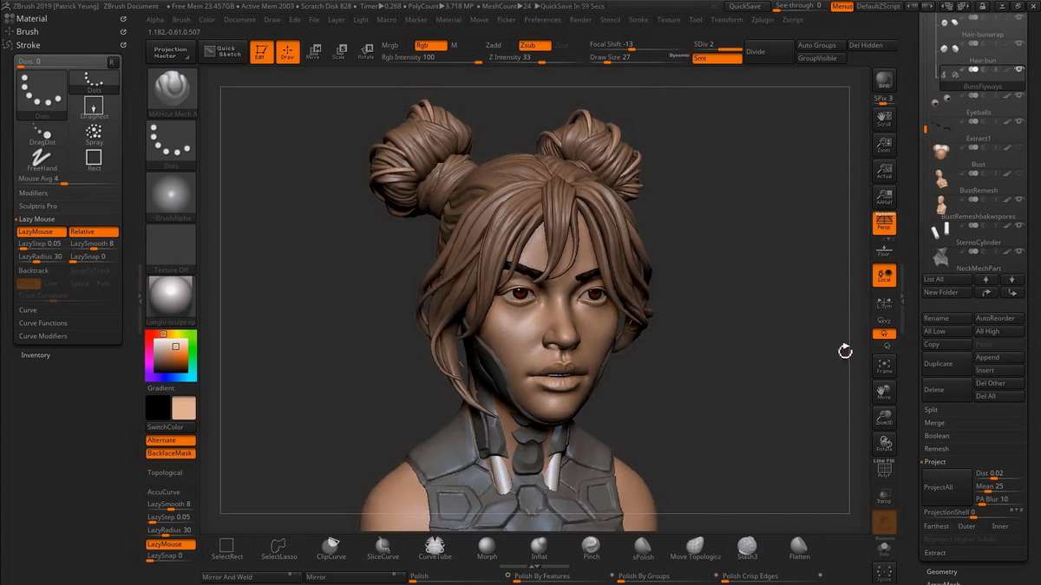Pick a color in the color picker square

[x=171, y=355]
